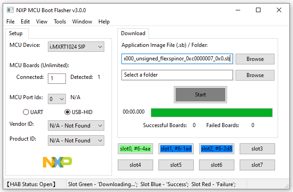The width and height of the screenshot is (293, 192).
Task: Open the View menu
Action: pos(42,22)
